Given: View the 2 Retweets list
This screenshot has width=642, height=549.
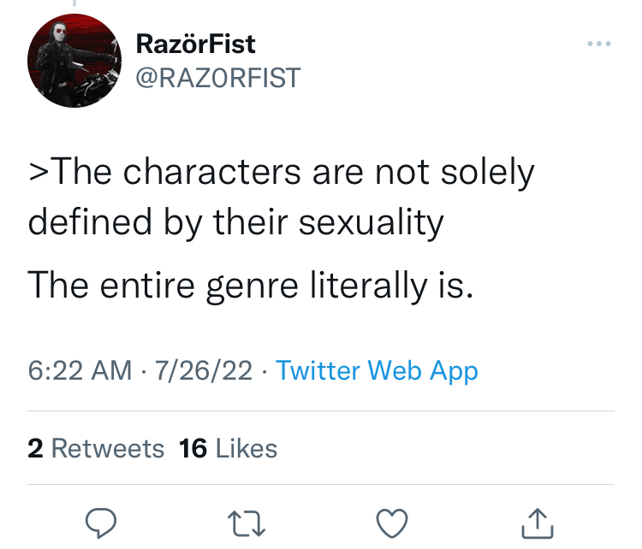Looking at the screenshot, I should (96, 448).
